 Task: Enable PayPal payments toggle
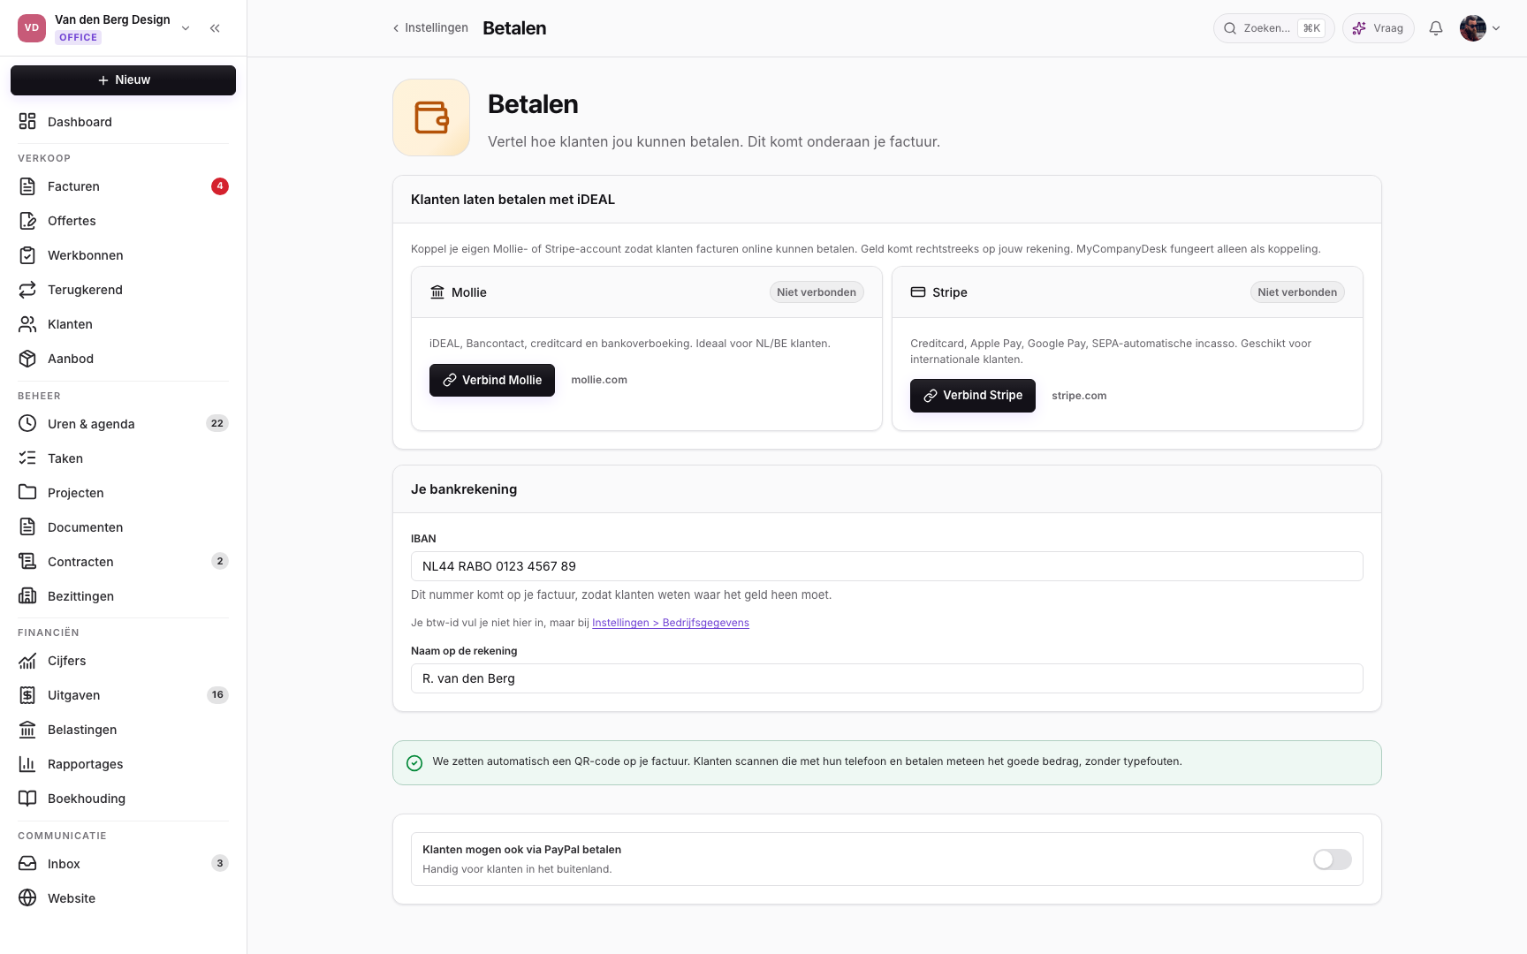[1332, 859]
